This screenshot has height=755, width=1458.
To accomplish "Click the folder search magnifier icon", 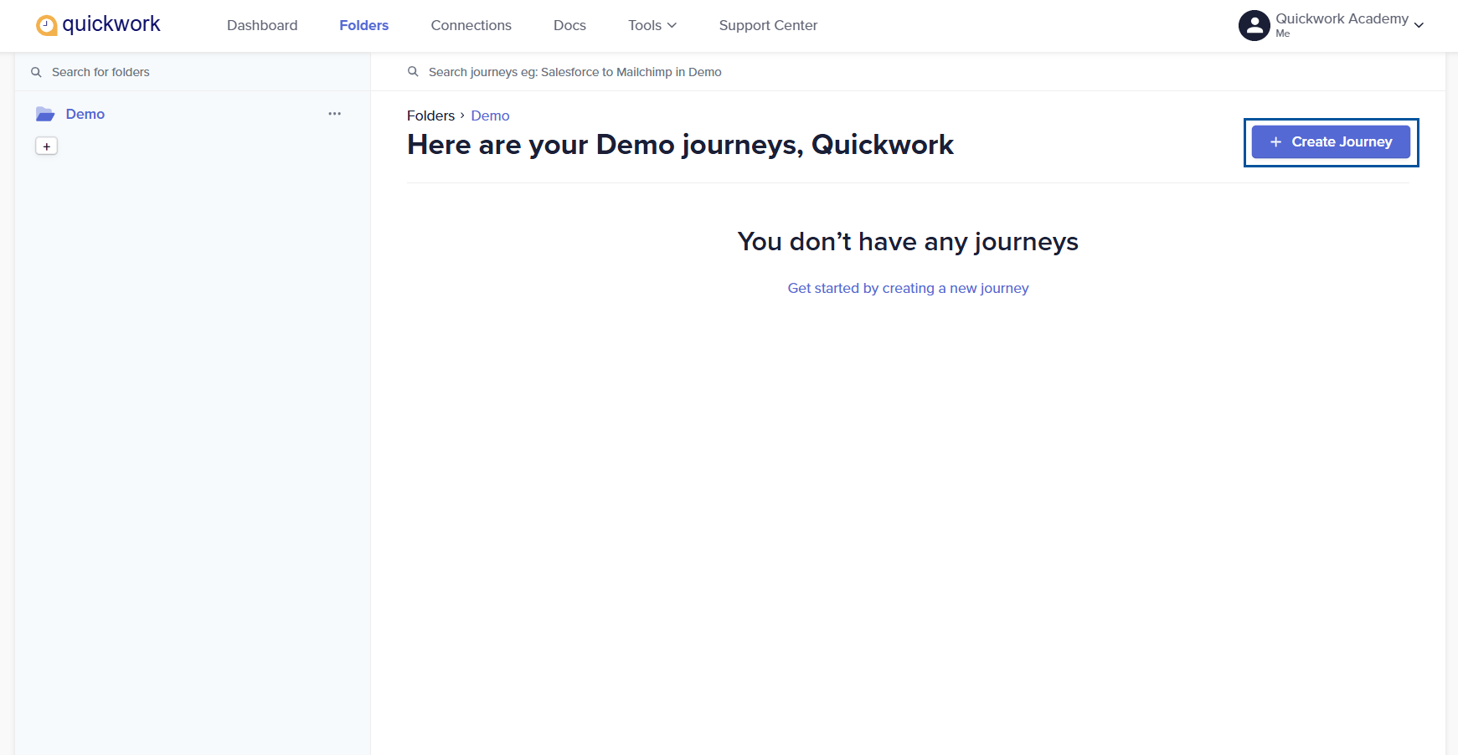I will coord(36,72).
